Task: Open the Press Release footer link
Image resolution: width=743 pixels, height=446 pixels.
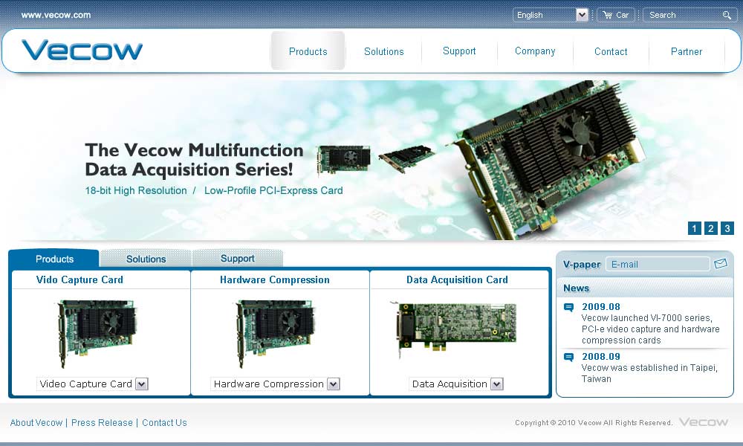Action: 102,422
